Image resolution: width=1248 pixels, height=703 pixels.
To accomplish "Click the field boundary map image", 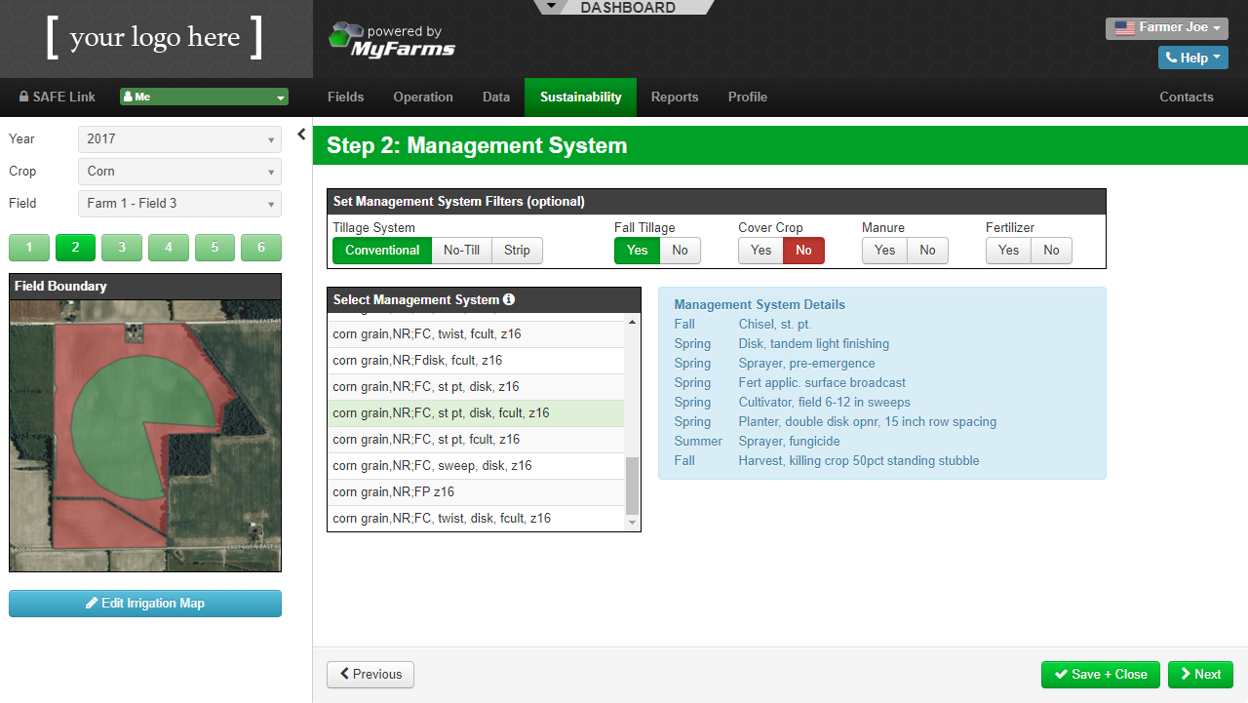I will pos(145,436).
